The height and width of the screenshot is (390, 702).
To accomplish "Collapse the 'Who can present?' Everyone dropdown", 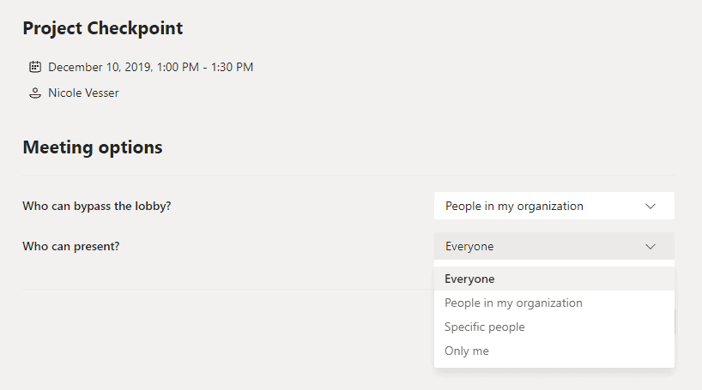I will (x=554, y=246).
